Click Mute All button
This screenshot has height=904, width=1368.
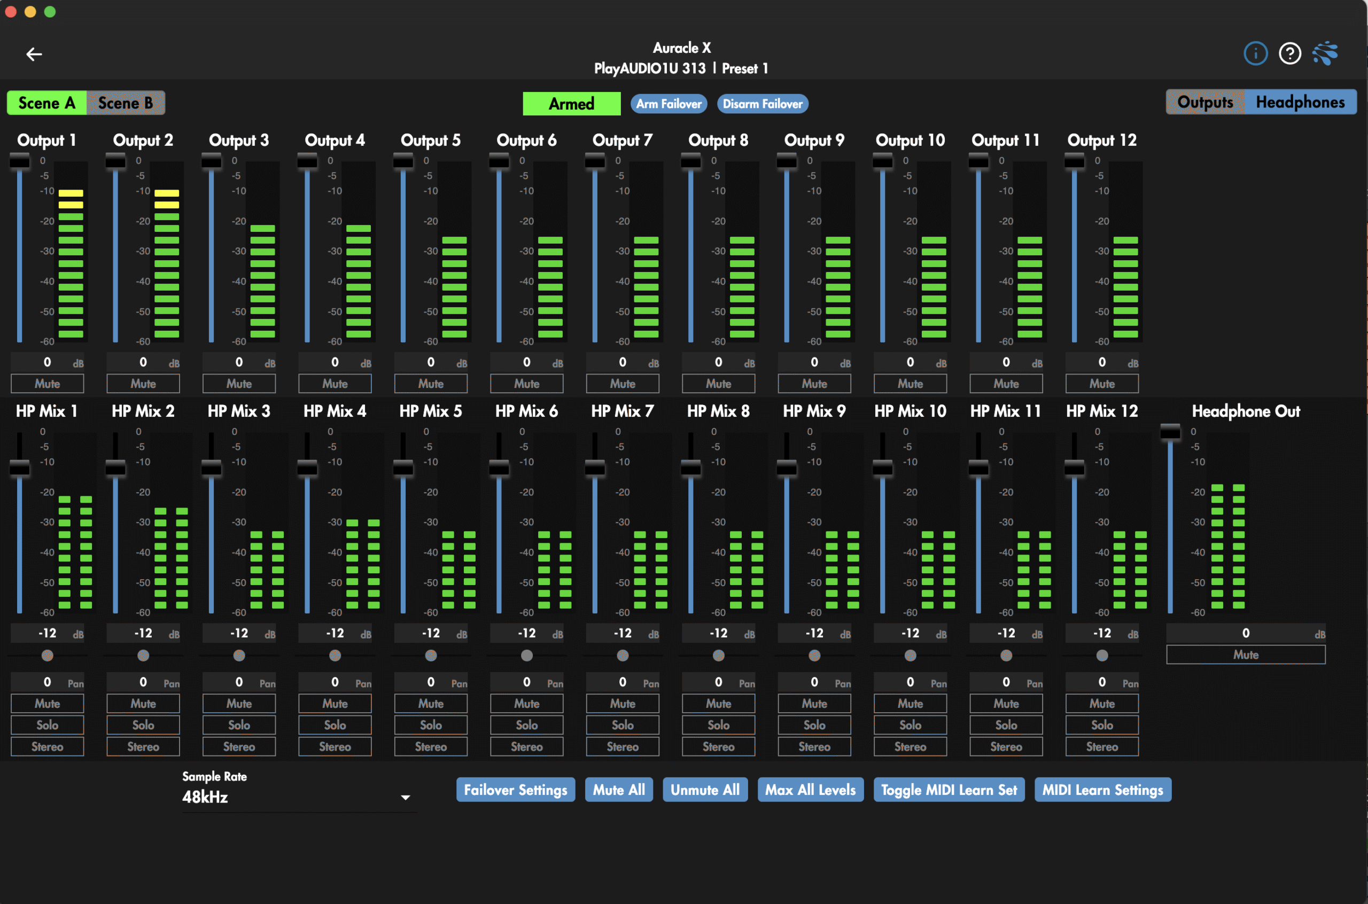click(x=619, y=790)
